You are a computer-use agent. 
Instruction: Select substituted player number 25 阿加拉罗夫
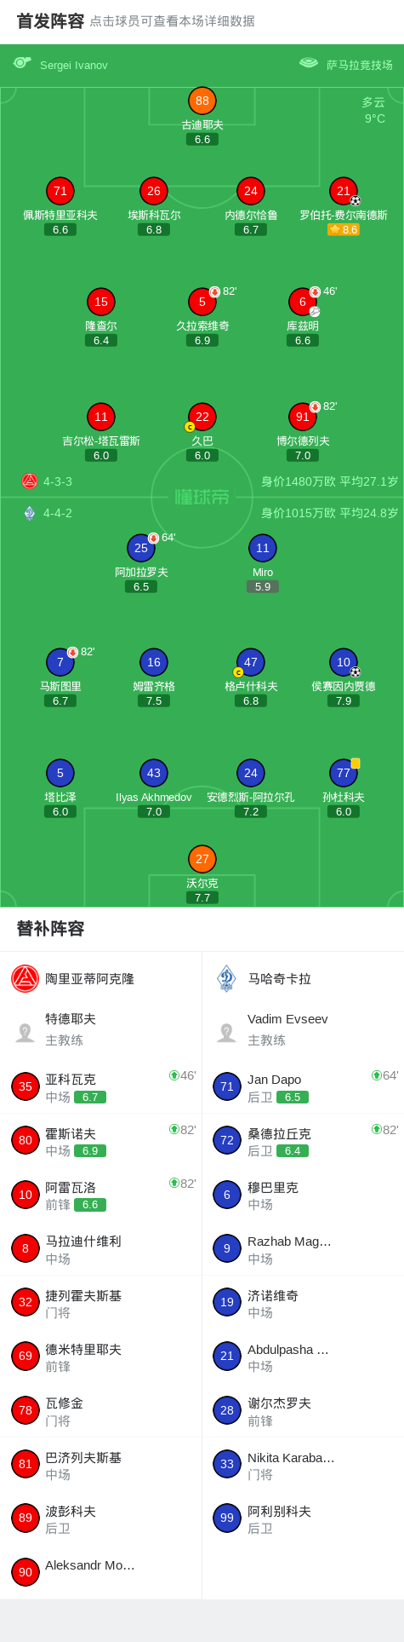[x=141, y=548]
